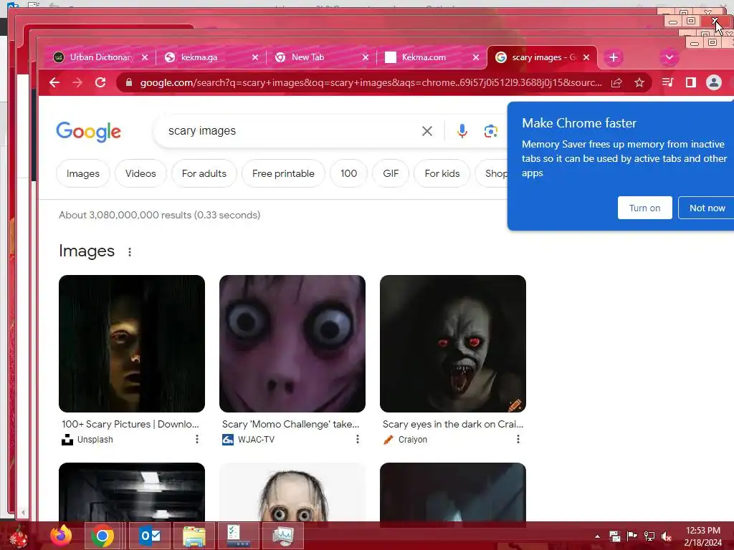The image size is (734, 550).
Task: Open options menu for WJAC-TV result
Action: click(x=358, y=439)
